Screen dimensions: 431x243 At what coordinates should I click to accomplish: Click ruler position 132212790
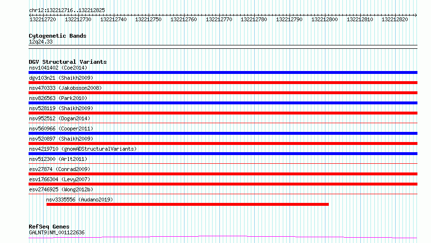click(x=290, y=19)
